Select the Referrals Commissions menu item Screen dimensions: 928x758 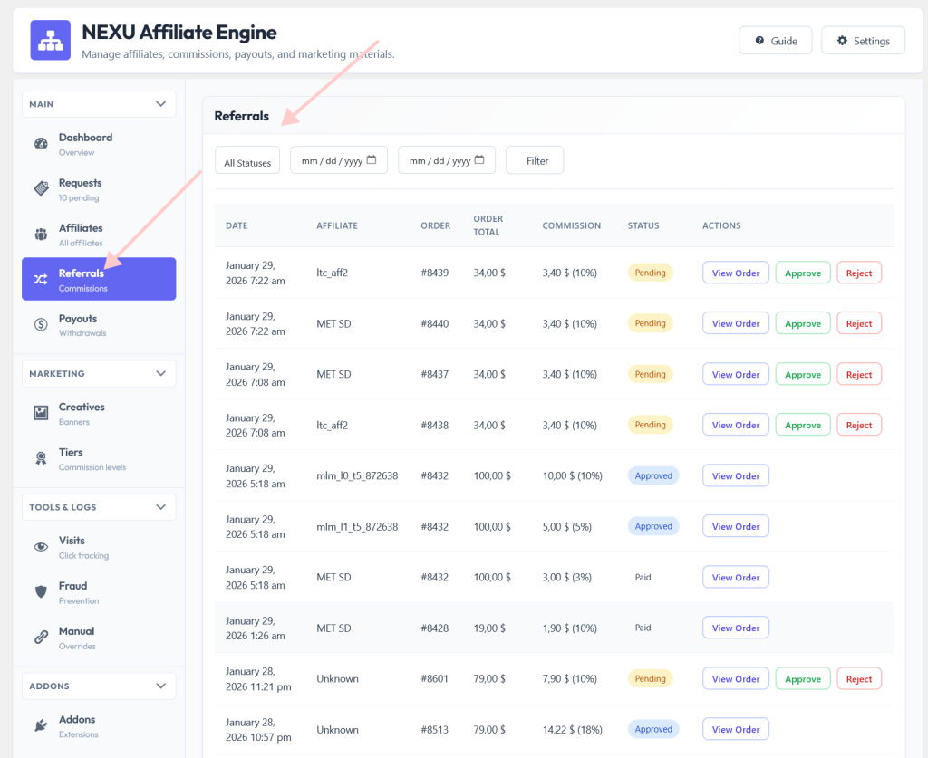tap(99, 279)
